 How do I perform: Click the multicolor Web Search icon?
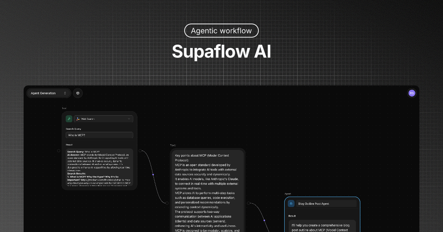(78, 119)
